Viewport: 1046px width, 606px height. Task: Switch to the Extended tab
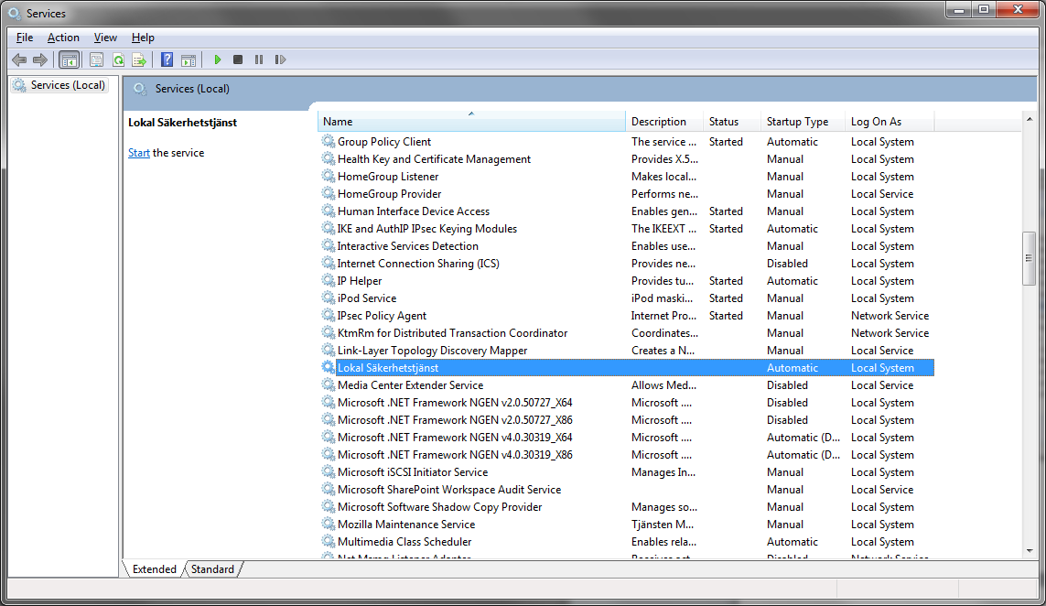[x=154, y=569]
